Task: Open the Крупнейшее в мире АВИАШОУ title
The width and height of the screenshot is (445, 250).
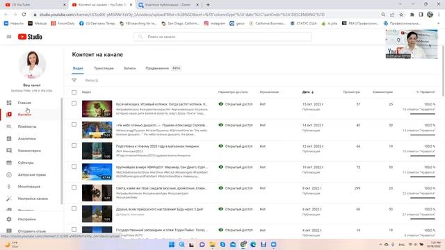Action: coord(162,167)
